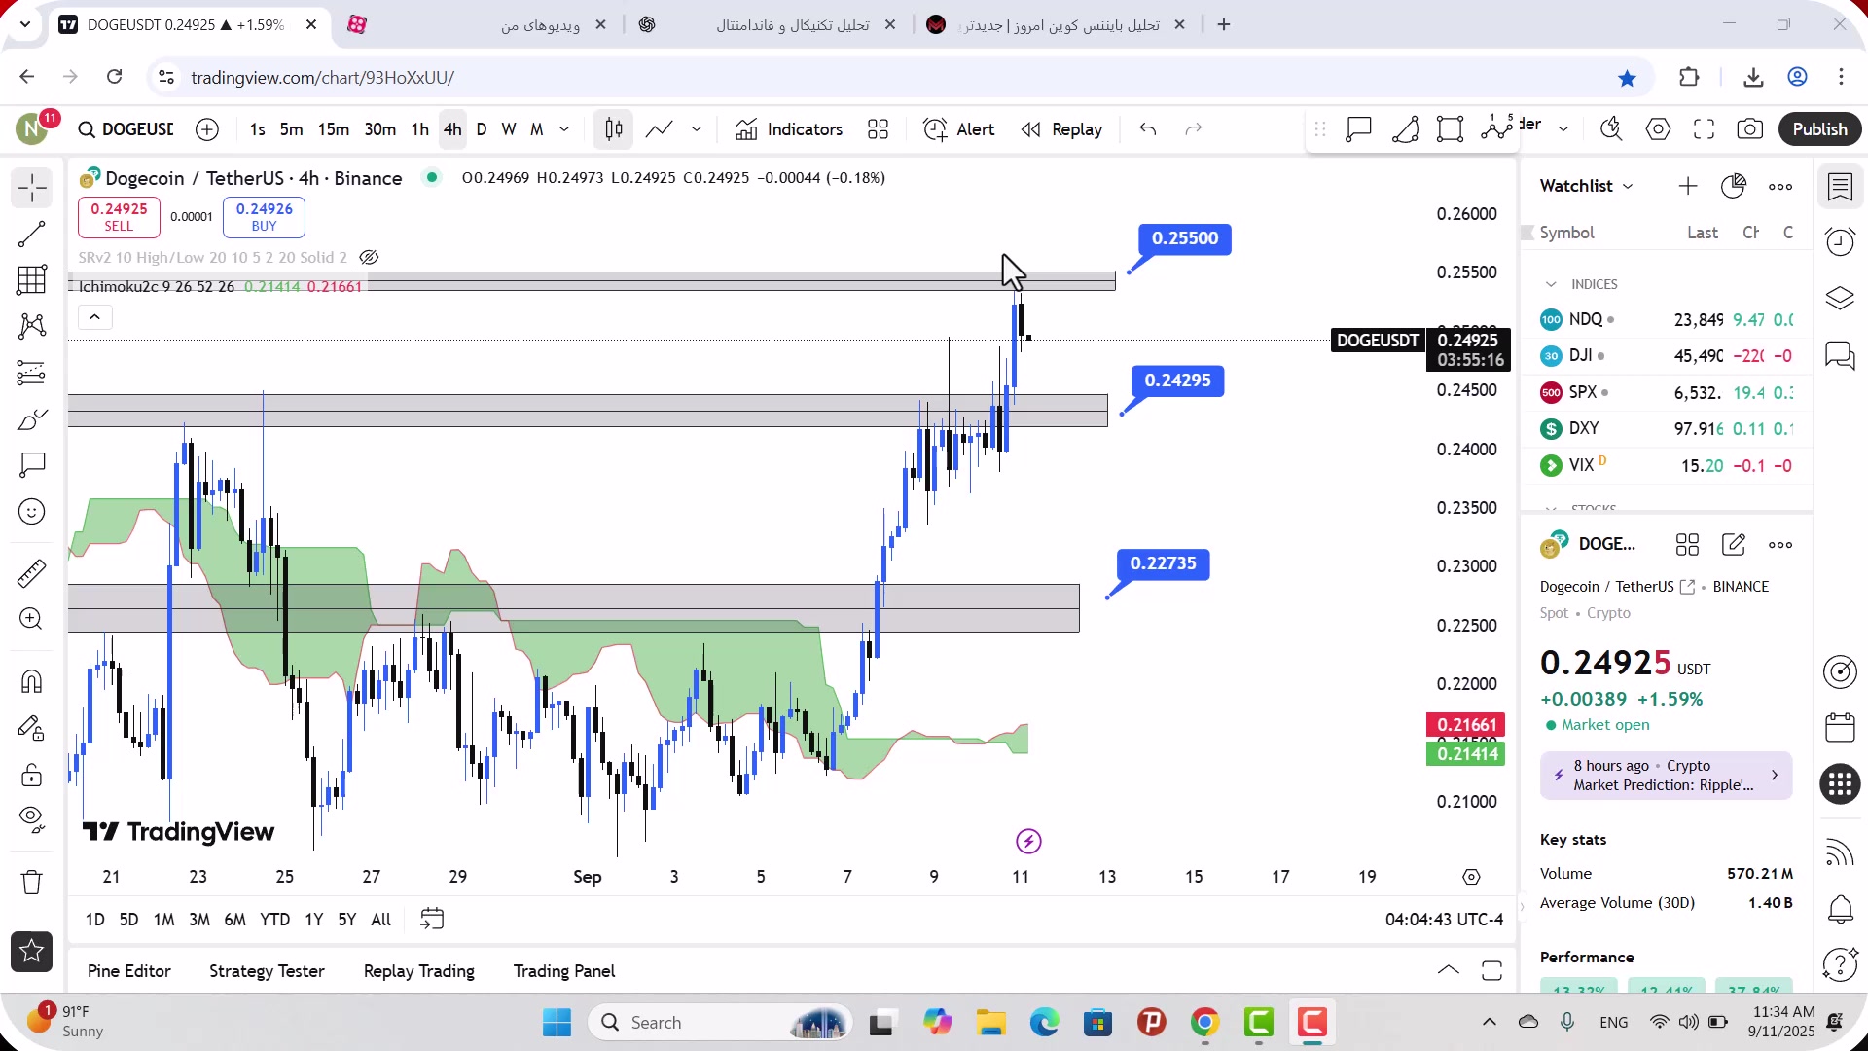Hide all drawings with eye icon
The image size is (1868, 1051).
coord(31,820)
